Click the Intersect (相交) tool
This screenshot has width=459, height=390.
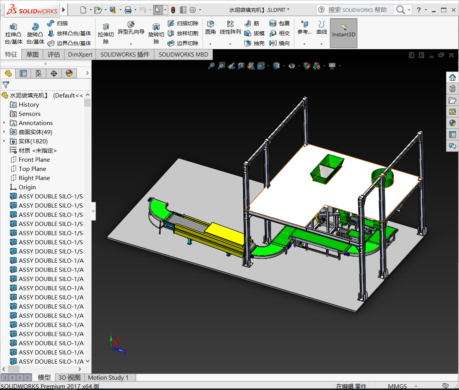click(279, 33)
